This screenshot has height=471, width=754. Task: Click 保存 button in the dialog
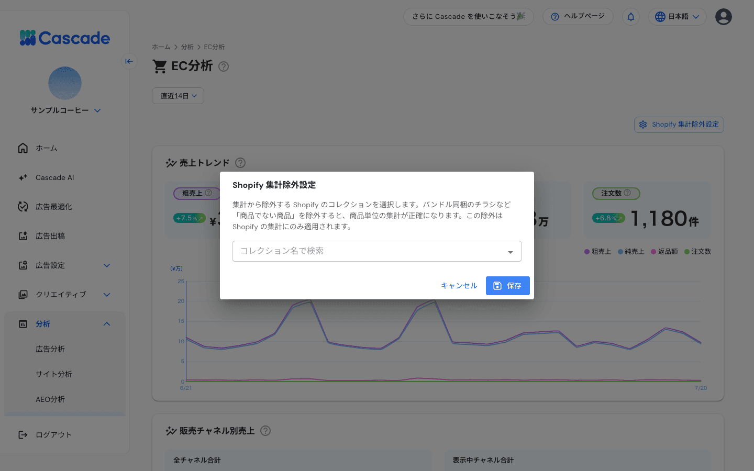point(508,286)
